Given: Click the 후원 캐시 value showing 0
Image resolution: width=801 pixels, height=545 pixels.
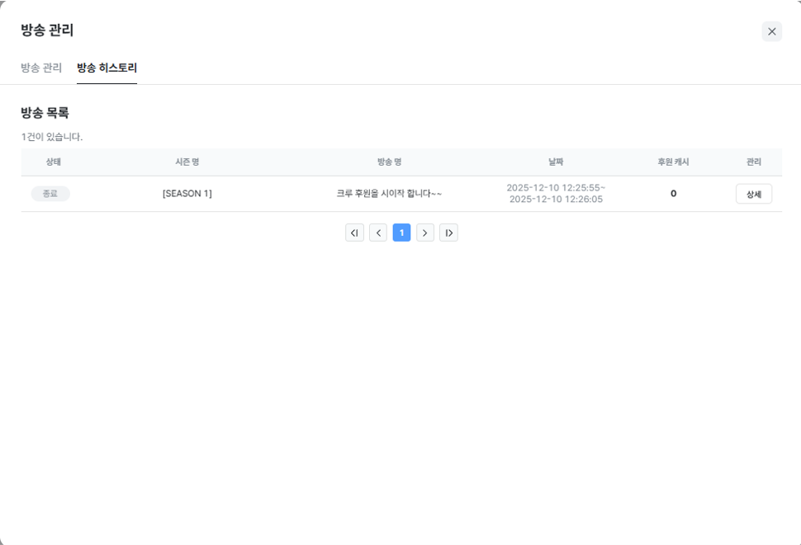Looking at the screenshot, I should (x=672, y=193).
